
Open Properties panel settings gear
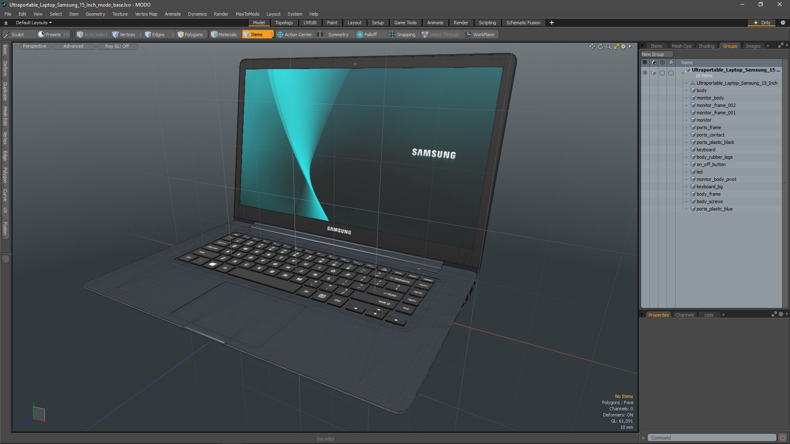coord(781,314)
